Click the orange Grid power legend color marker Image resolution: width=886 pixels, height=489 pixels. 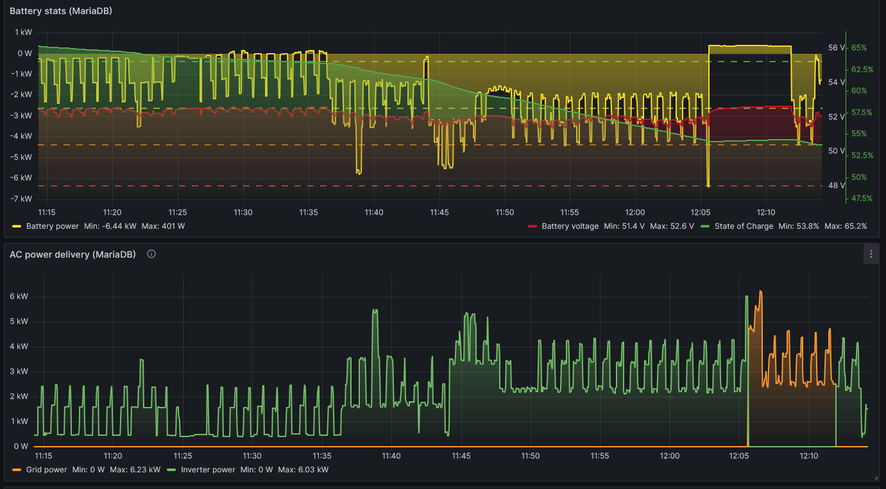[x=17, y=470]
